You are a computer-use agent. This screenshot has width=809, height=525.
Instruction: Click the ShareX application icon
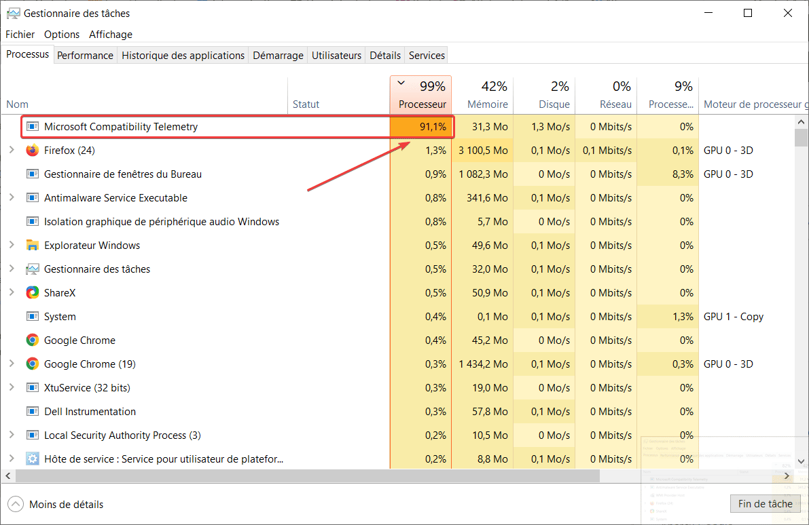click(33, 292)
